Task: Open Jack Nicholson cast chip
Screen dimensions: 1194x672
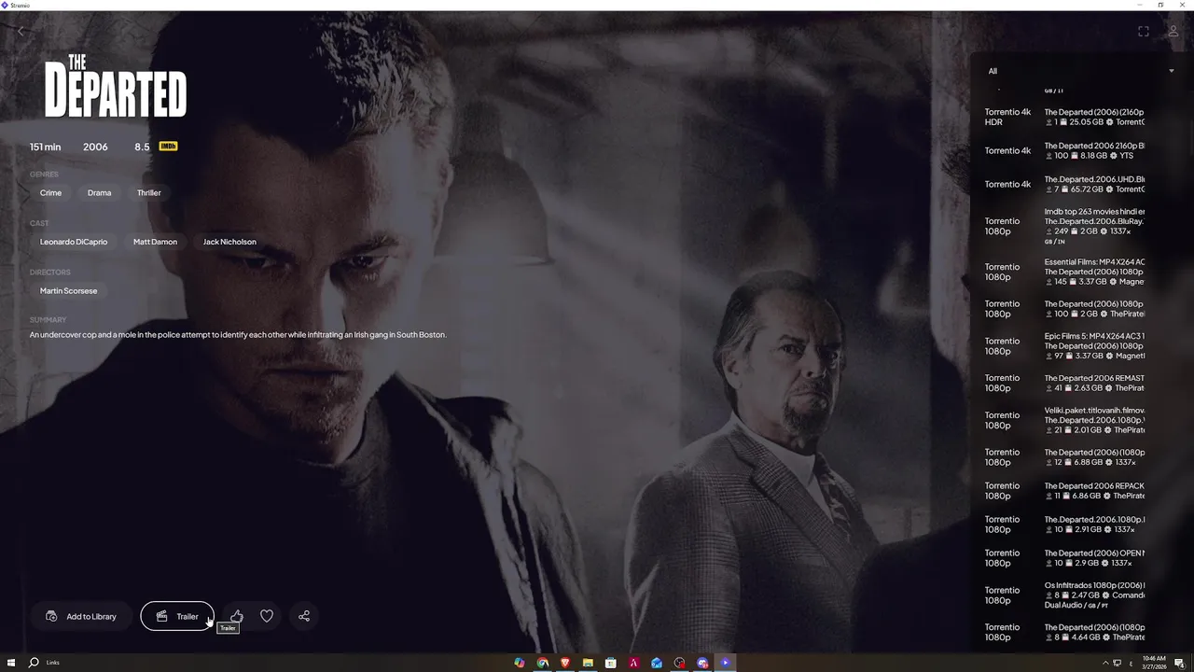Action: point(229,242)
